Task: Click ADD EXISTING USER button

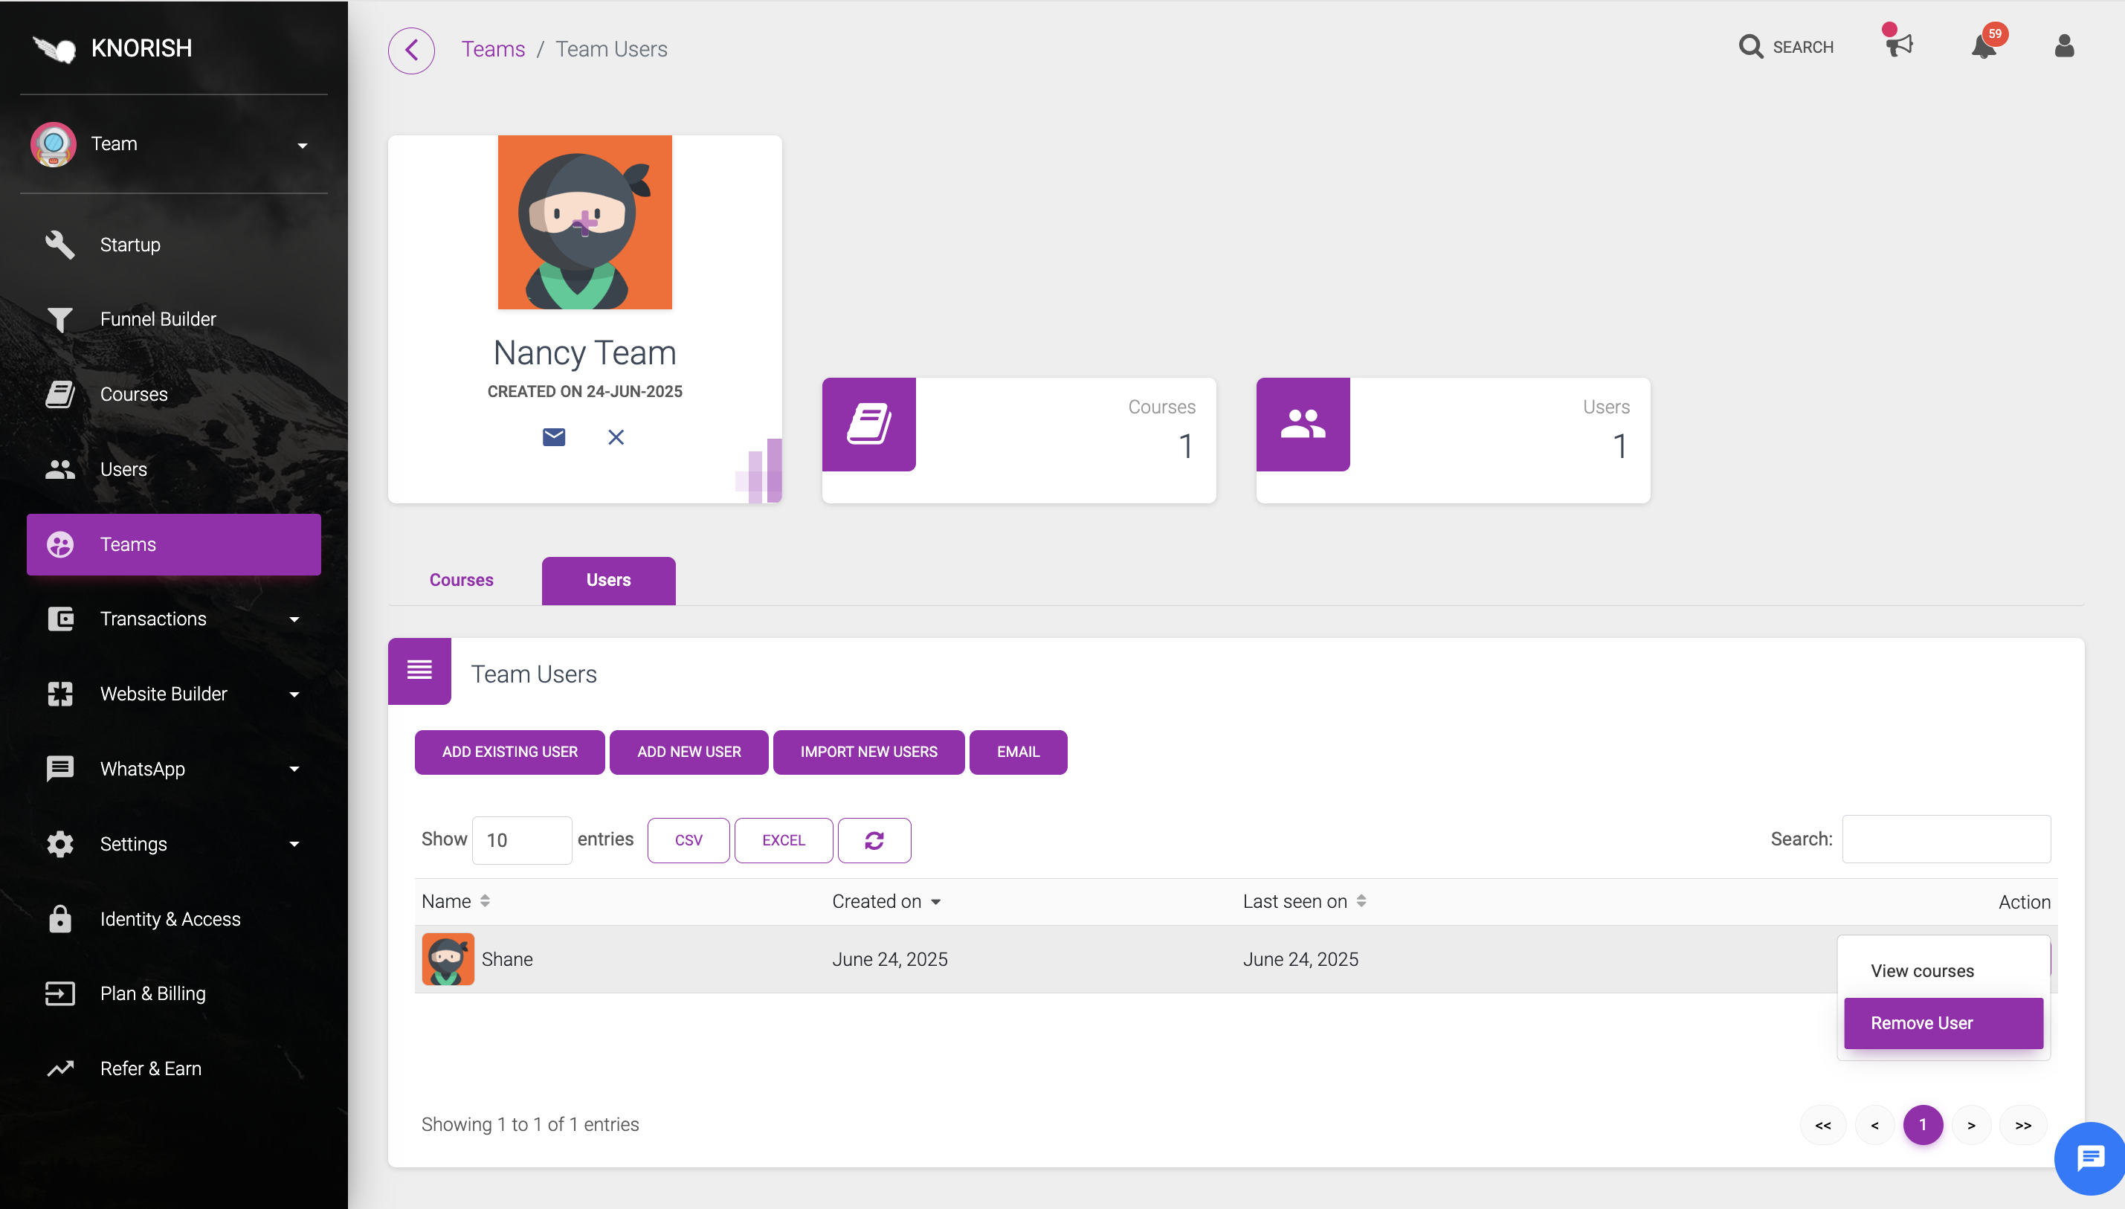Action: 509,752
